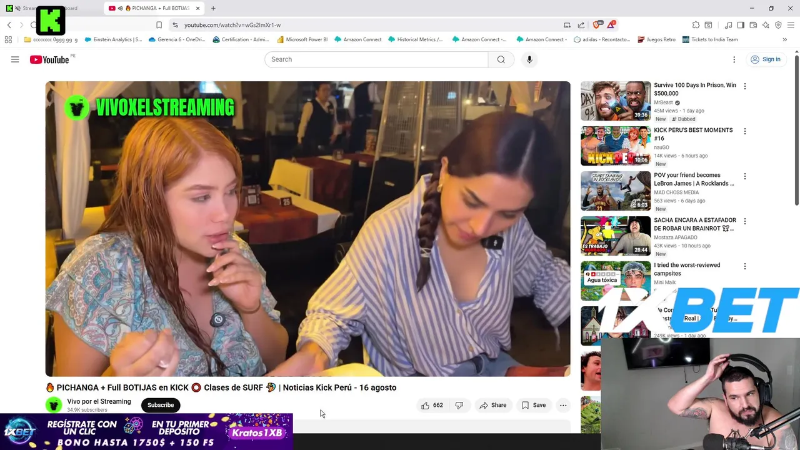Viewport: 800px width, 450px height.
Task: Open the Juegos Retro bookmark
Action: point(656,39)
